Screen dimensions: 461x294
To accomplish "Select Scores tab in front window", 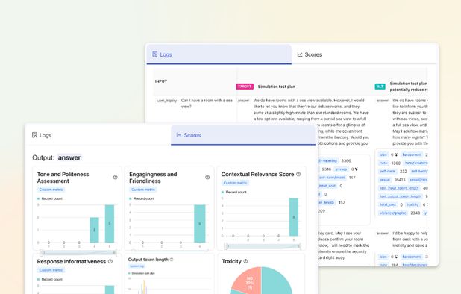I will [243, 135].
